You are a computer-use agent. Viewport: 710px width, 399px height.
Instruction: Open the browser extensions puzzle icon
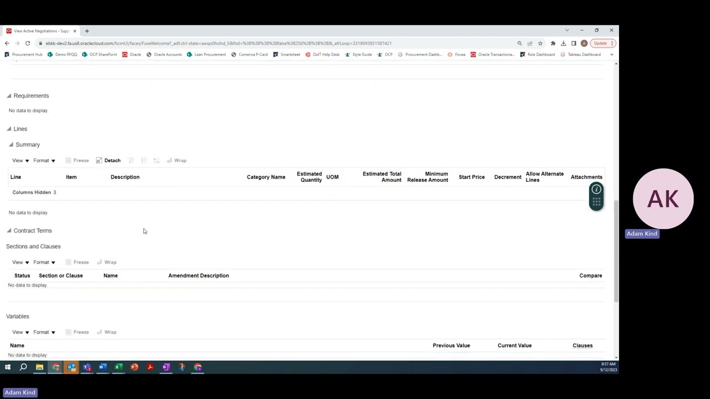(x=553, y=43)
